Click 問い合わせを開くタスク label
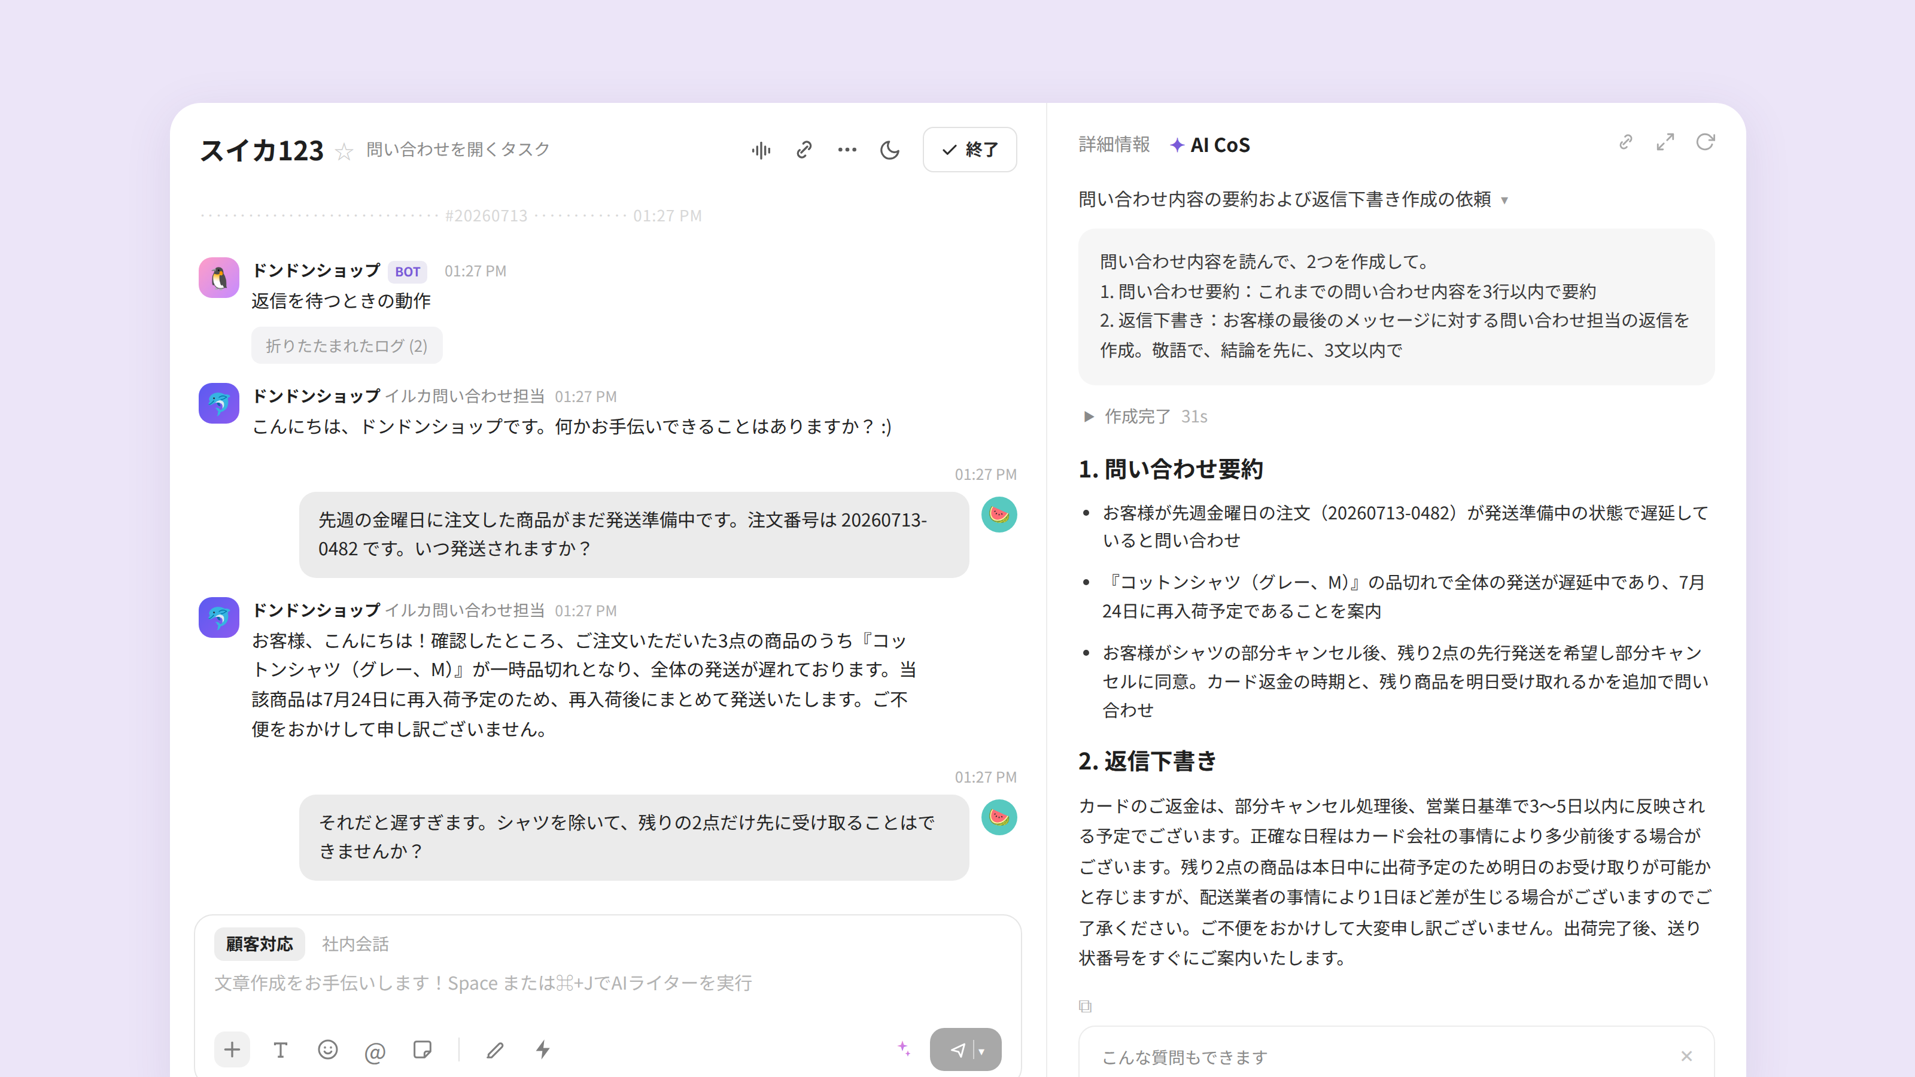Image resolution: width=1915 pixels, height=1077 pixels. click(458, 150)
